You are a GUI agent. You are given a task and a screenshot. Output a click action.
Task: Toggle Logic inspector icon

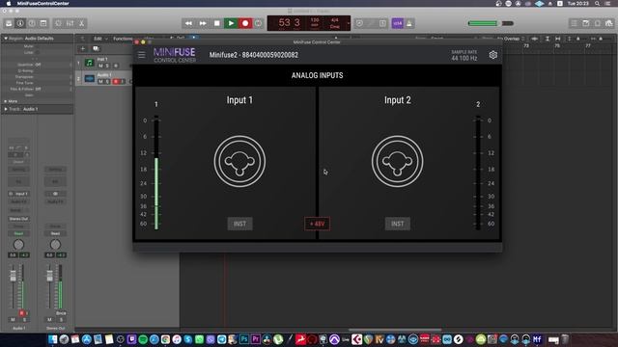tap(20, 23)
